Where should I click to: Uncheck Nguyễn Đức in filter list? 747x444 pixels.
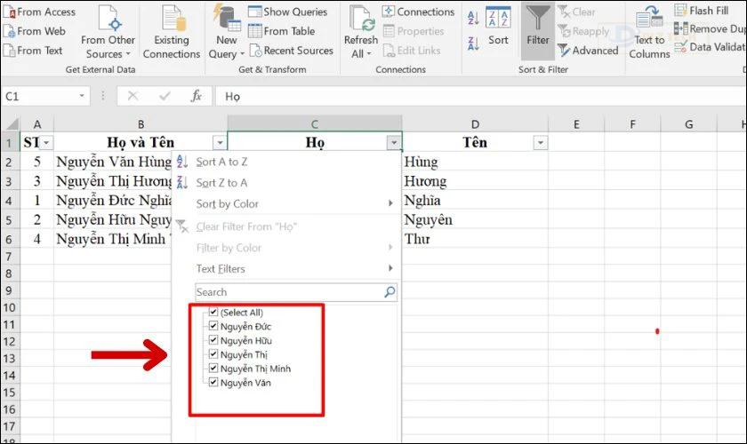tap(213, 326)
